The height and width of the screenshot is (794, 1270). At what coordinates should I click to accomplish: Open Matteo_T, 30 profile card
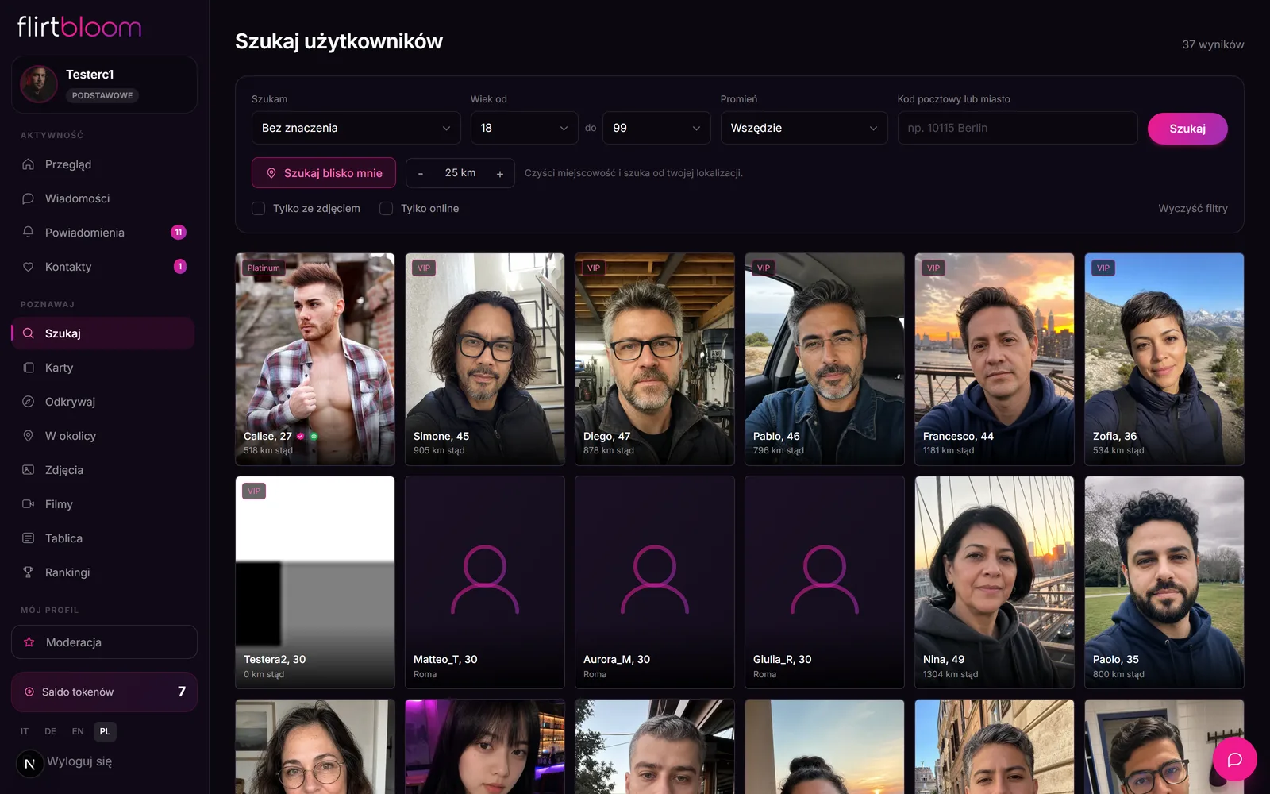tap(485, 582)
